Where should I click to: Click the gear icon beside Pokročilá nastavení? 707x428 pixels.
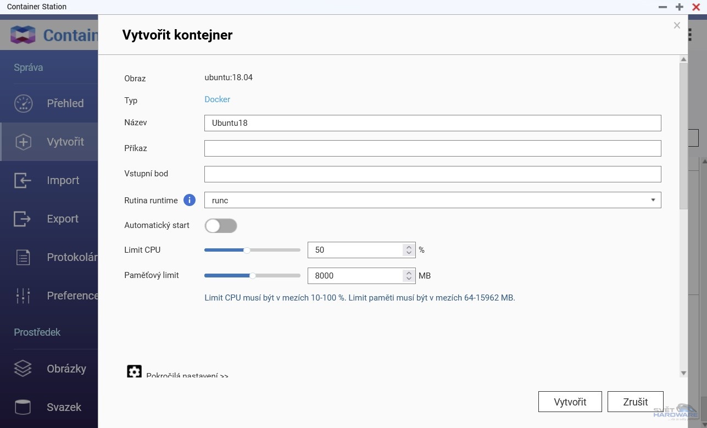[134, 371]
